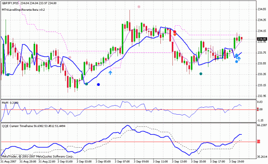
Task: Click the pink dot above the 3 Sep 09:00 high
Action: click(139, 7)
